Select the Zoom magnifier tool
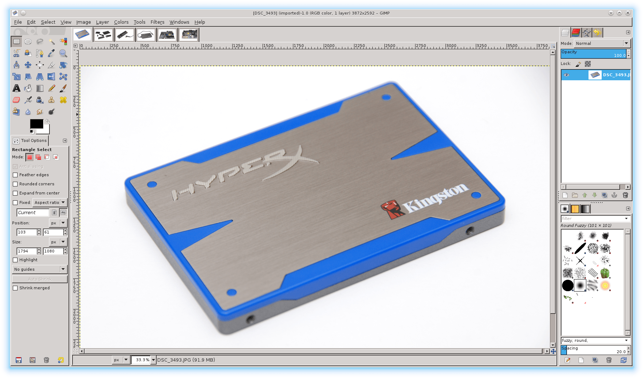643x378 pixels. pos(63,53)
